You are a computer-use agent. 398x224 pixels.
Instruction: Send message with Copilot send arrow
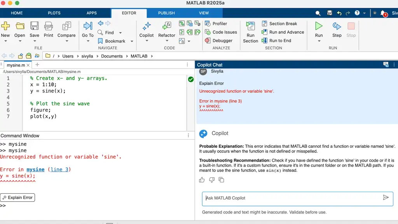pos(386,198)
